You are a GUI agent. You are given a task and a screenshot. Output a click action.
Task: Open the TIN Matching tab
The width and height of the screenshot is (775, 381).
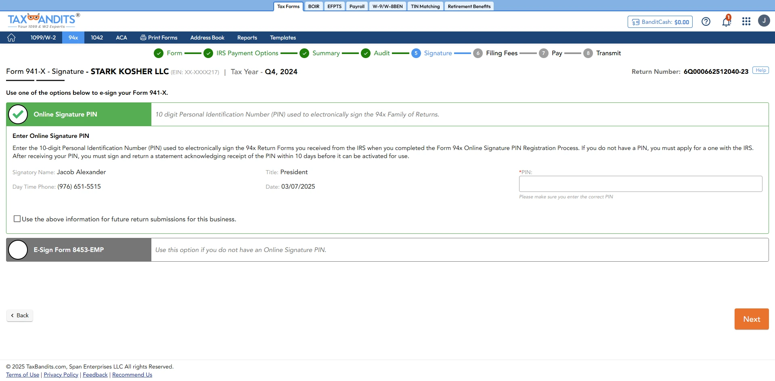click(x=425, y=6)
